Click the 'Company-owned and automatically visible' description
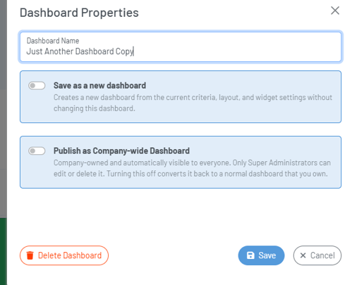This screenshot has width=352, height=285. tap(192, 168)
